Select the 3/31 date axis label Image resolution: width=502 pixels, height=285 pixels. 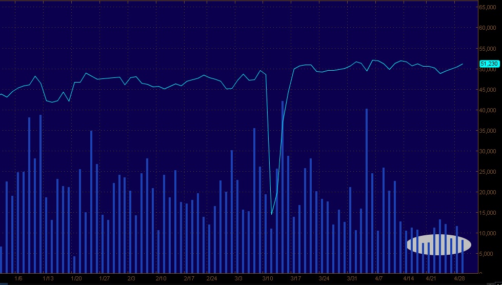point(352,279)
